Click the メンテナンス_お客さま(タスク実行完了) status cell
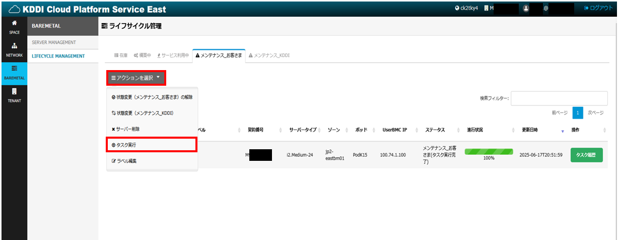619x240 pixels. [x=440, y=155]
